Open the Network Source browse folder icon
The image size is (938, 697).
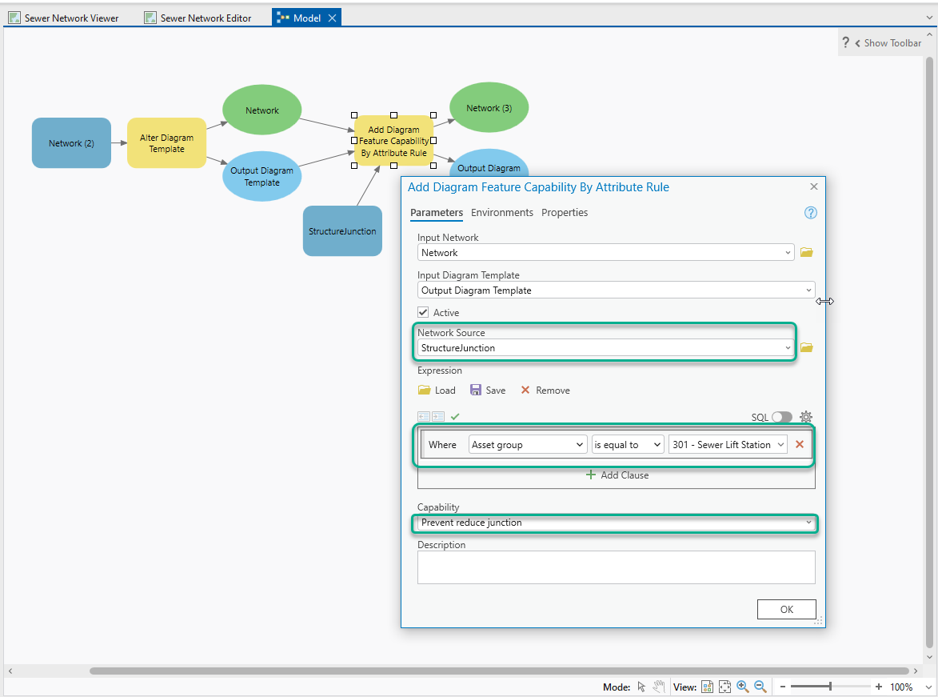(806, 347)
